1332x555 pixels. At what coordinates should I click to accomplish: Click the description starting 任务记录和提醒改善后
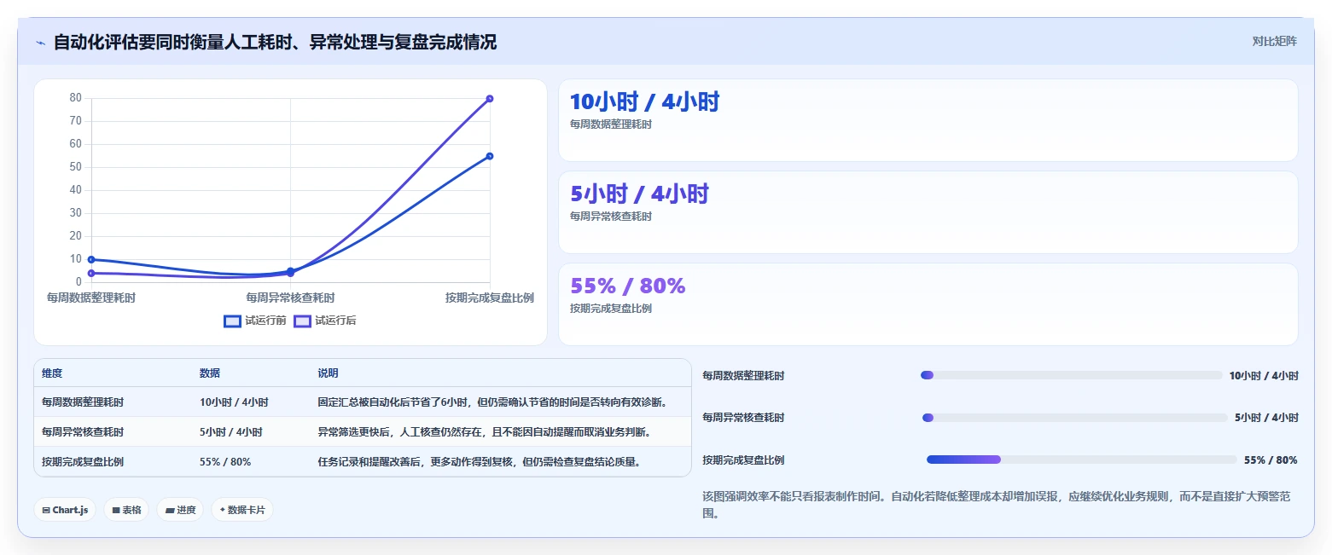(480, 462)
